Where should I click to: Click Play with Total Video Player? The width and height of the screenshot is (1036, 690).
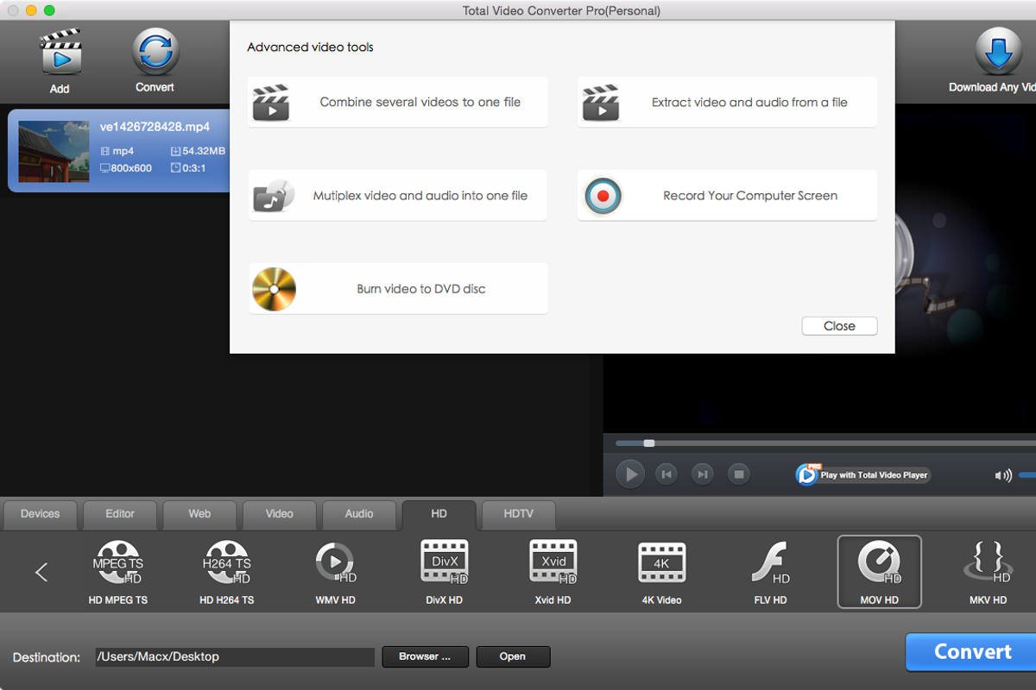point(863,474)
